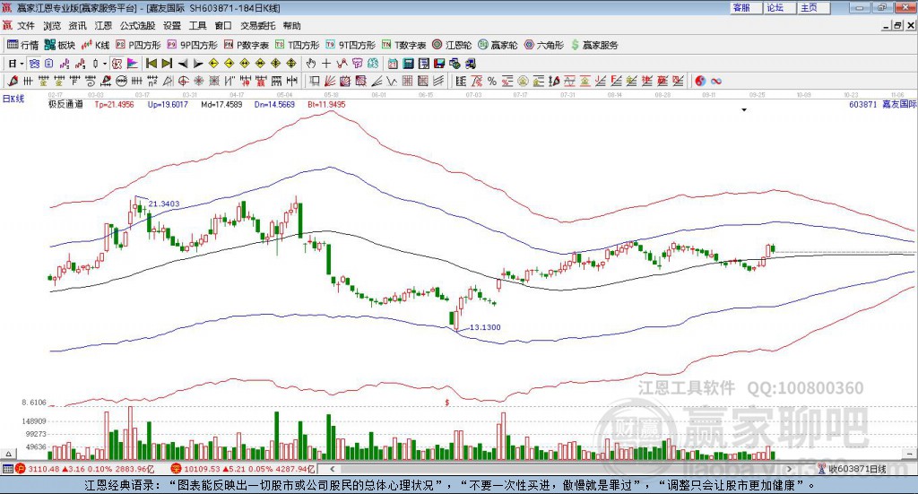
Task: Click the down arrow right of volume panel
Action: click(909, 454)
